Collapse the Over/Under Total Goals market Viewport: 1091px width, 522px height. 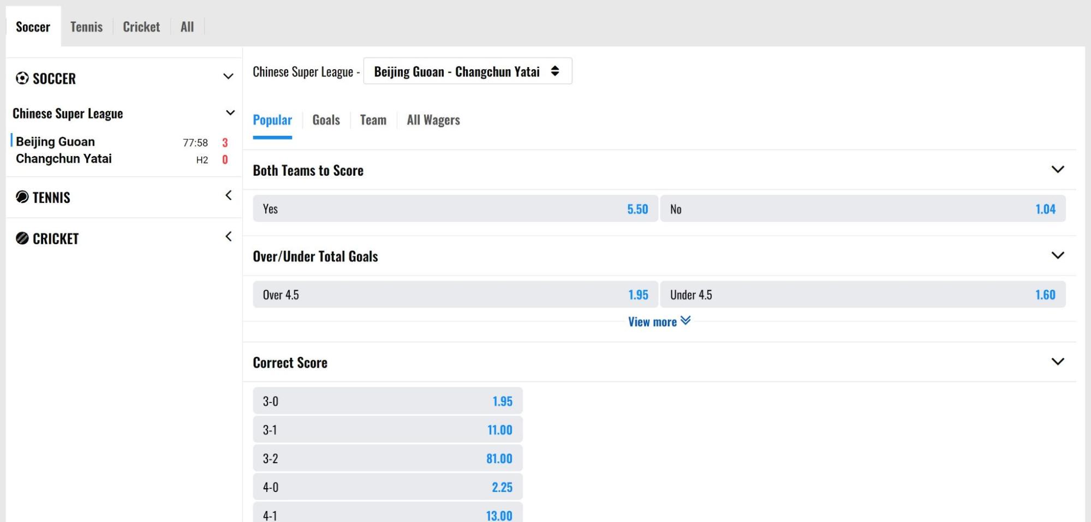tap(1058, 255)
